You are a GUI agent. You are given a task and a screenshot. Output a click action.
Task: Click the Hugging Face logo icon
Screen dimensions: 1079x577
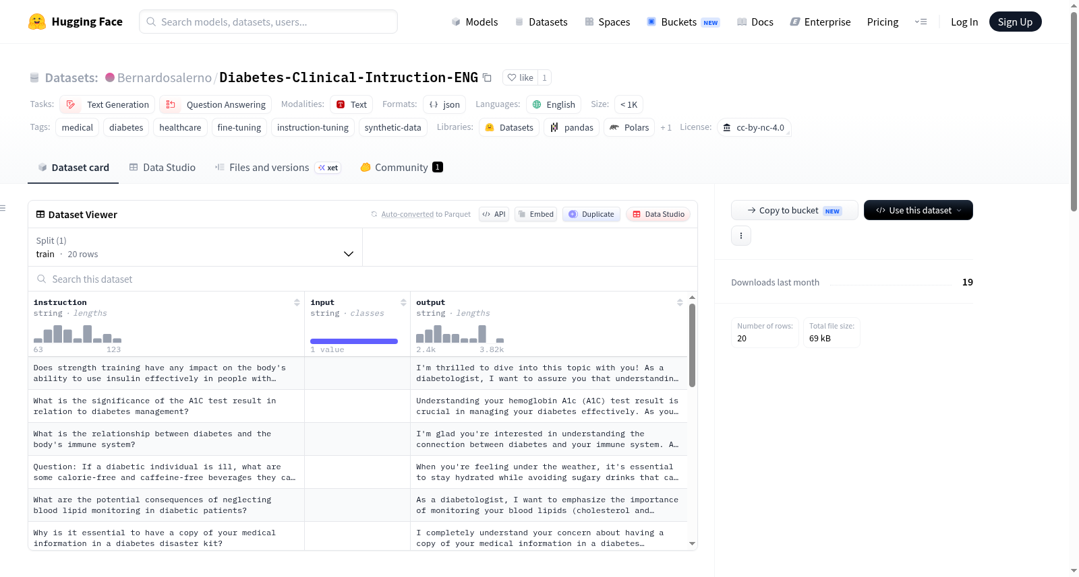point(37,22)
